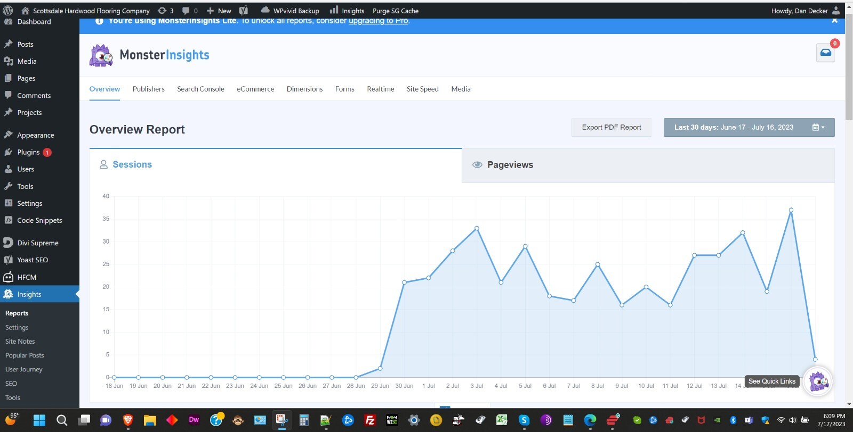Open comments bubble in admin bar
853x432 pixels.
point(190,11)
